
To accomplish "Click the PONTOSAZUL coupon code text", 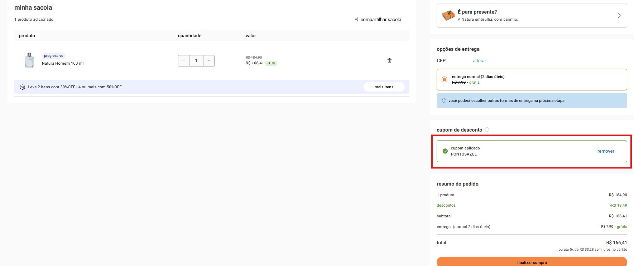I will [x=464, y=154].
